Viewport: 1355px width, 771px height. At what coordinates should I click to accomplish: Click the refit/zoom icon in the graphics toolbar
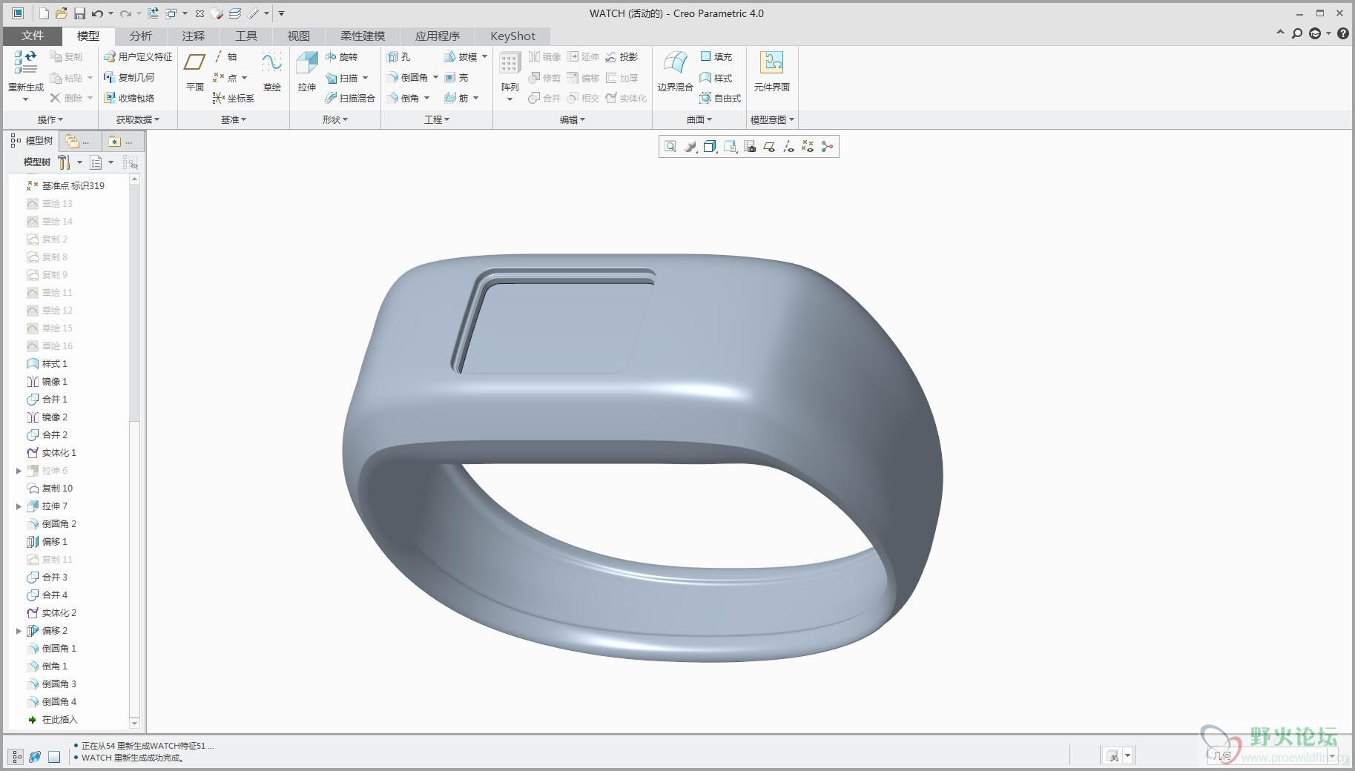(x=670, y=147)
